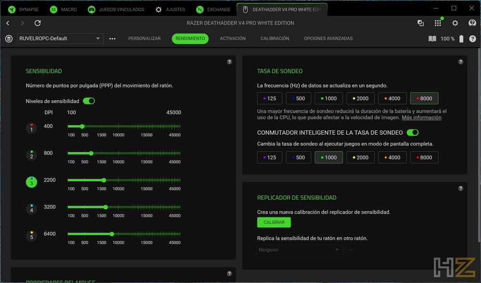The image size is (481, 283).
Task: Click the Exchange round icon
Action: click(200, 10)
